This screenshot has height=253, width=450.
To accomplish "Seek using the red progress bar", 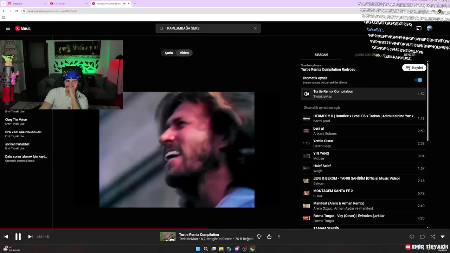I will pos(225,229).
